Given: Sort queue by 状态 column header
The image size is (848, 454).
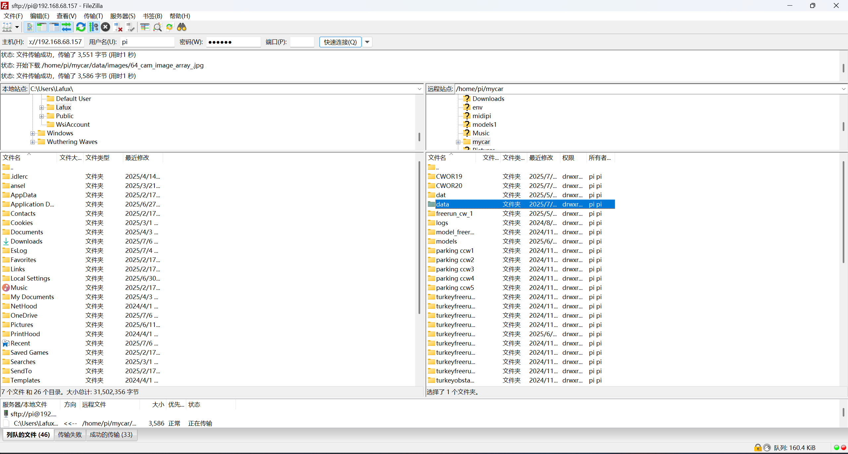Looking at the screenshot, I should point(211,404).
